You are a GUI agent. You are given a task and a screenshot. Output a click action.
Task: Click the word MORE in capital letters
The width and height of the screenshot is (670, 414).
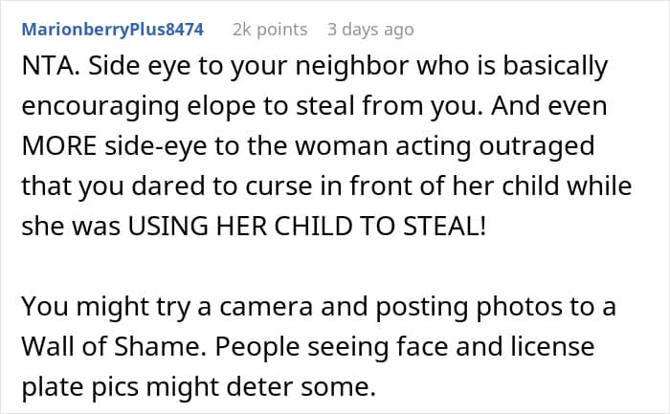click(x=59, y=146)
